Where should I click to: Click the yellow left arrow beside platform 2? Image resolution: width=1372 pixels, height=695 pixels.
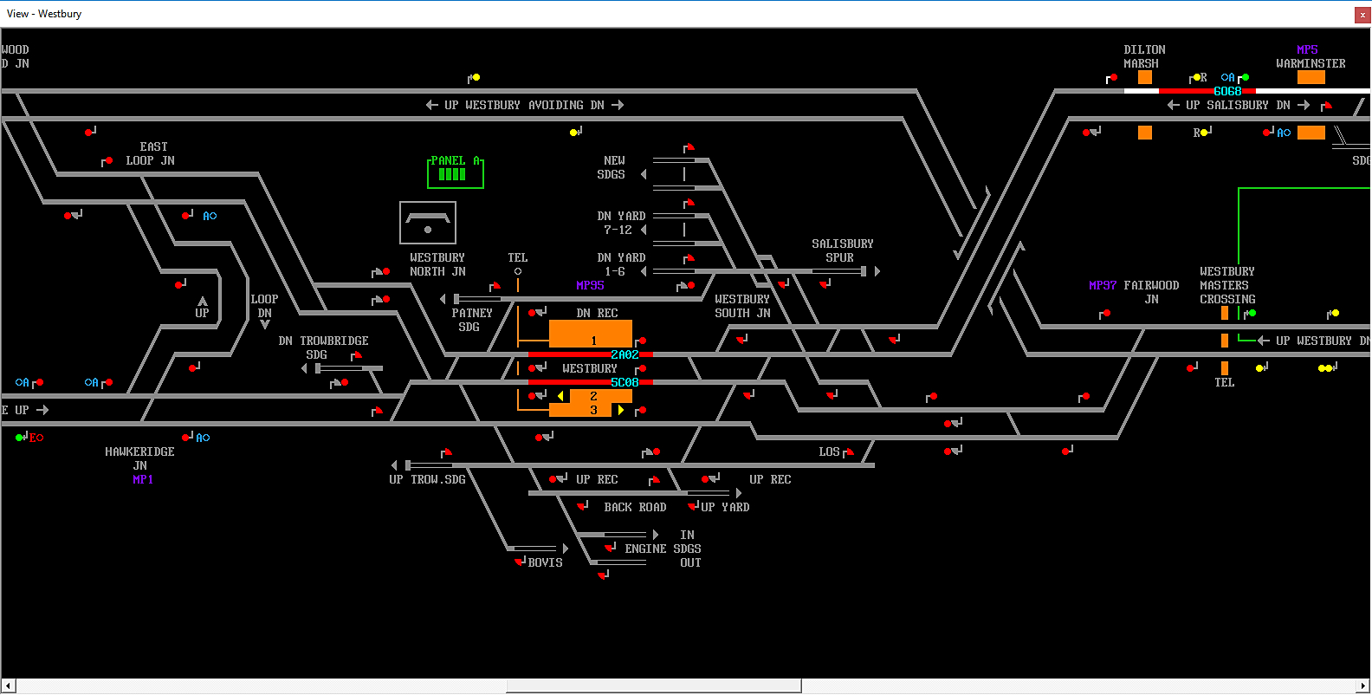click(560, 396)
